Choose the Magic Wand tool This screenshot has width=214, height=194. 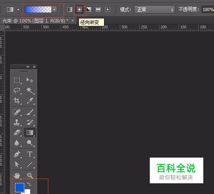point(30,90)
